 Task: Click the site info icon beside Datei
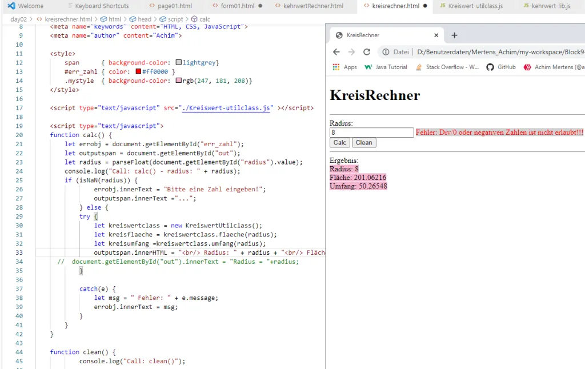coord(386,52)
